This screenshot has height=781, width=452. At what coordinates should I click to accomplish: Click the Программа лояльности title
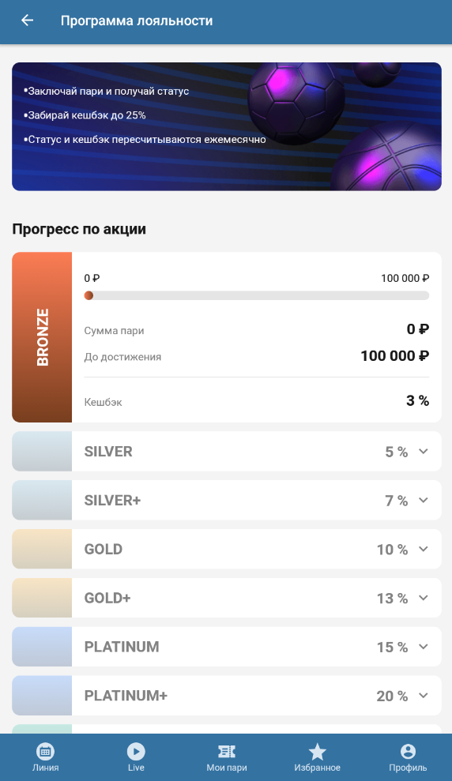point(137,21)
